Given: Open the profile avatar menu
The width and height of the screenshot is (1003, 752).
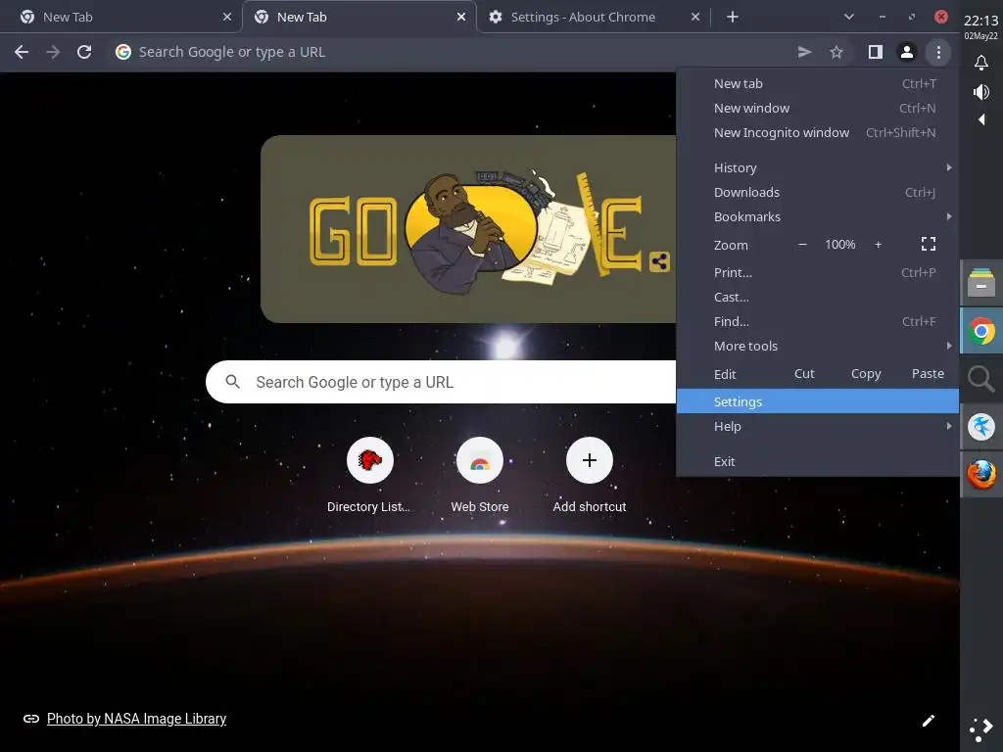Looking at the screenshot, I should coord(906,52).
